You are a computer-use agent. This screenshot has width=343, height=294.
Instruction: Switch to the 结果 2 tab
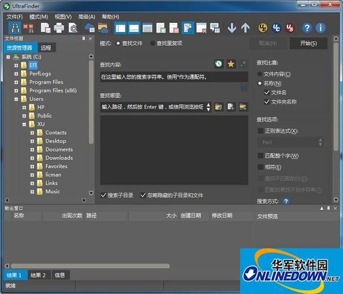[38, 275]
